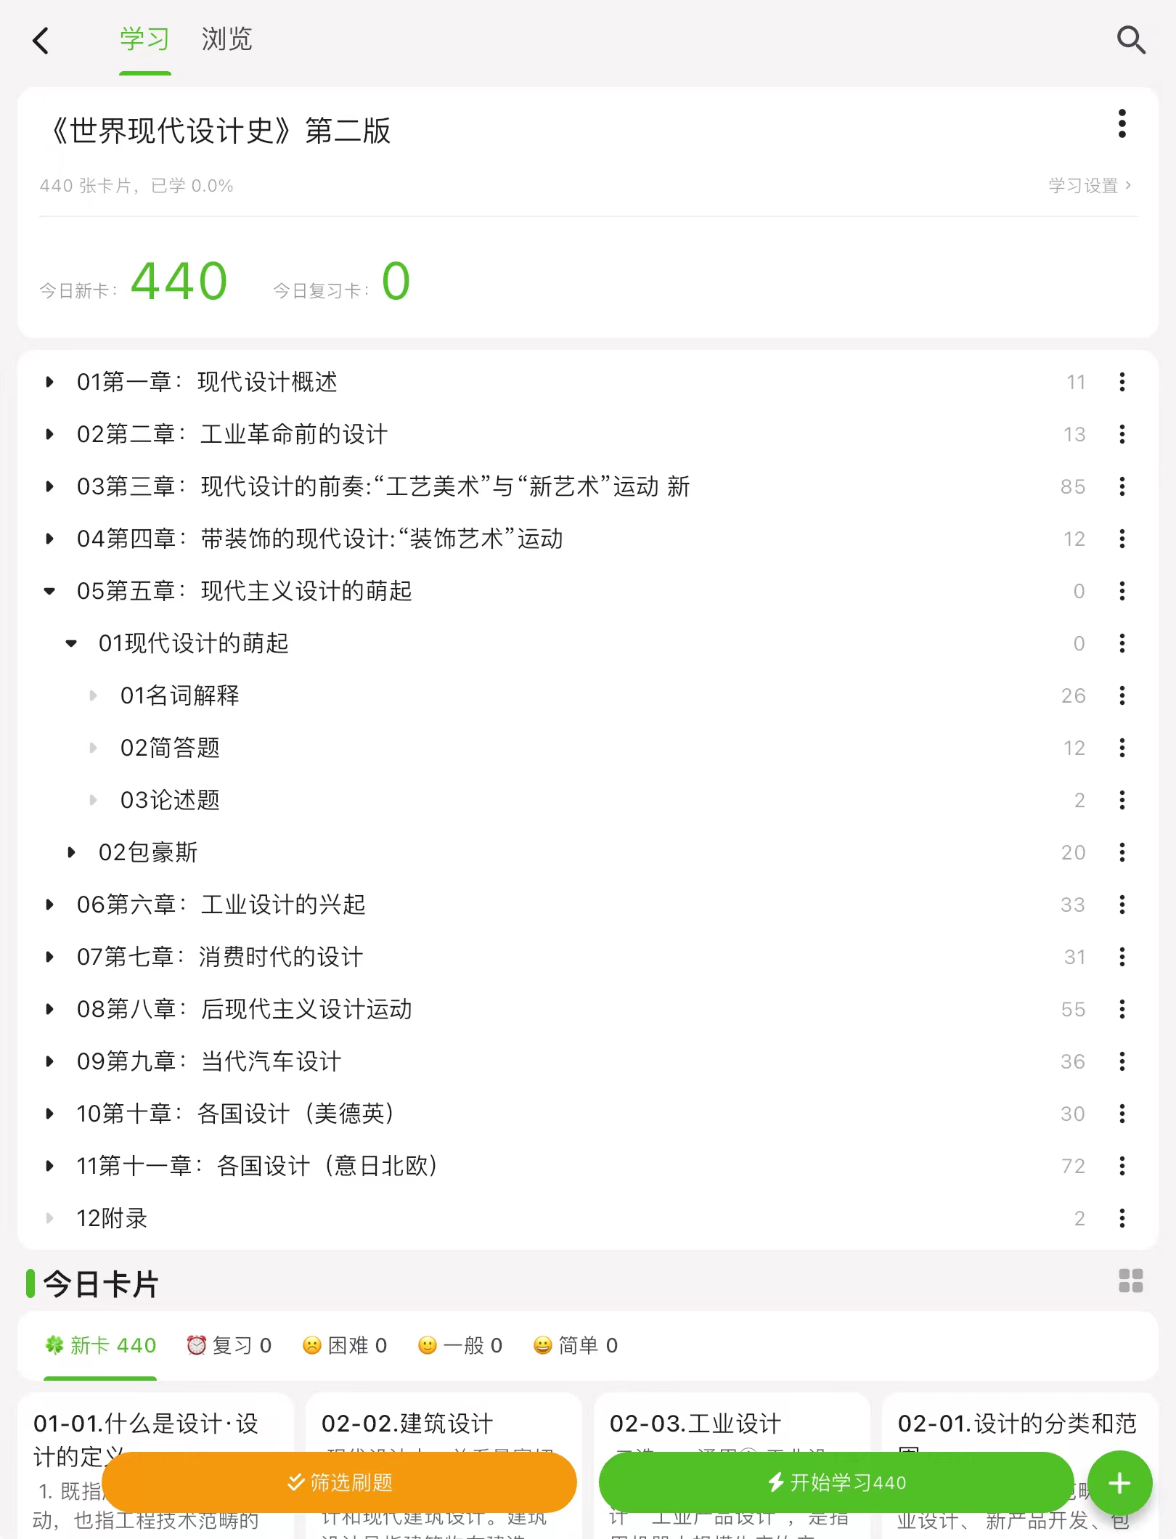Switch to the 浏览 tab
This screenshot has width=1176, height=1539.
pos(226,39)
